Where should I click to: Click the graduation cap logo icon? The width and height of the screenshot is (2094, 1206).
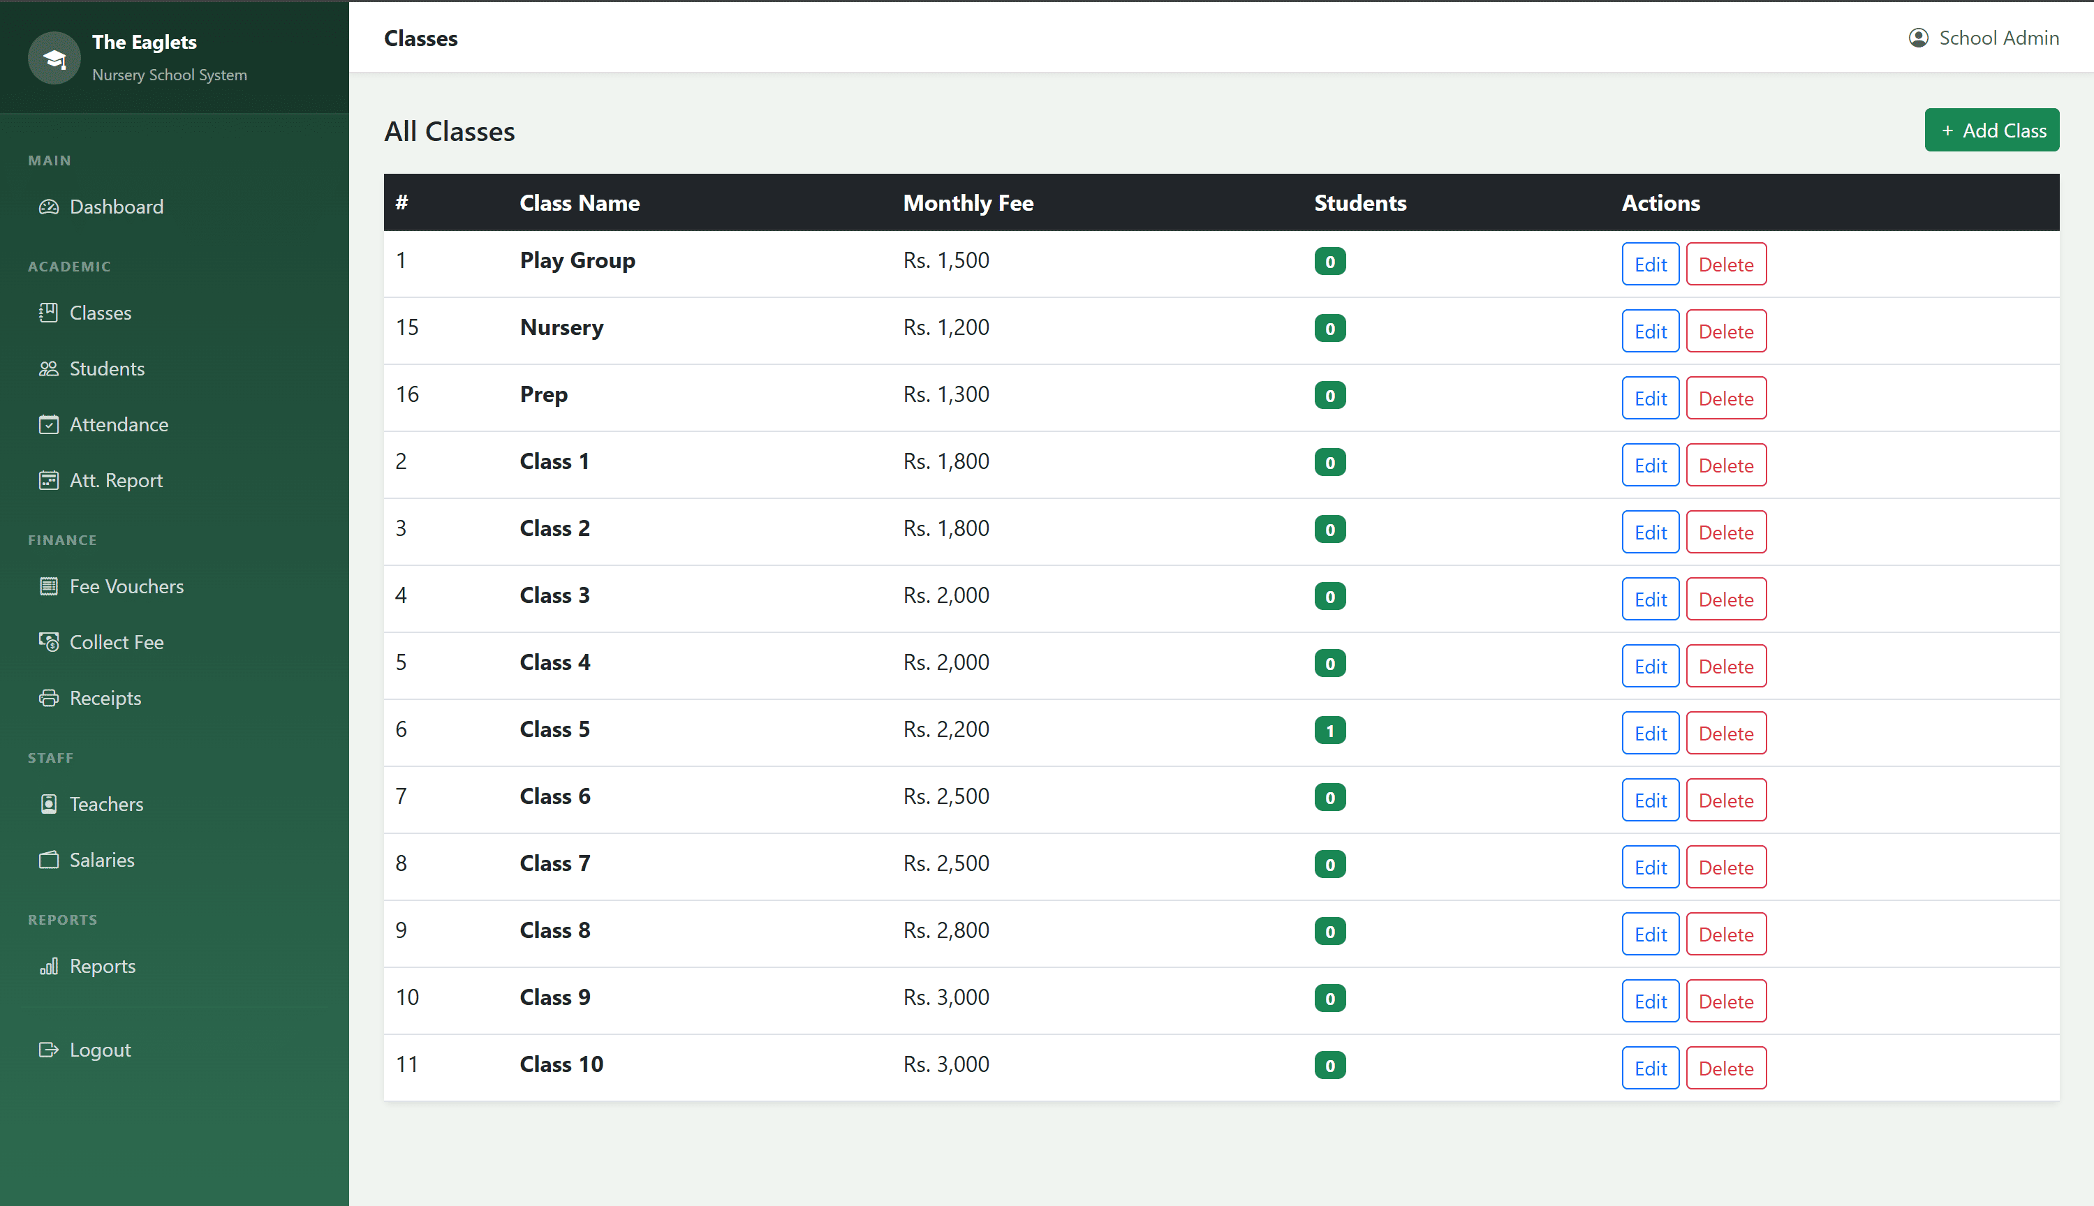54,58
